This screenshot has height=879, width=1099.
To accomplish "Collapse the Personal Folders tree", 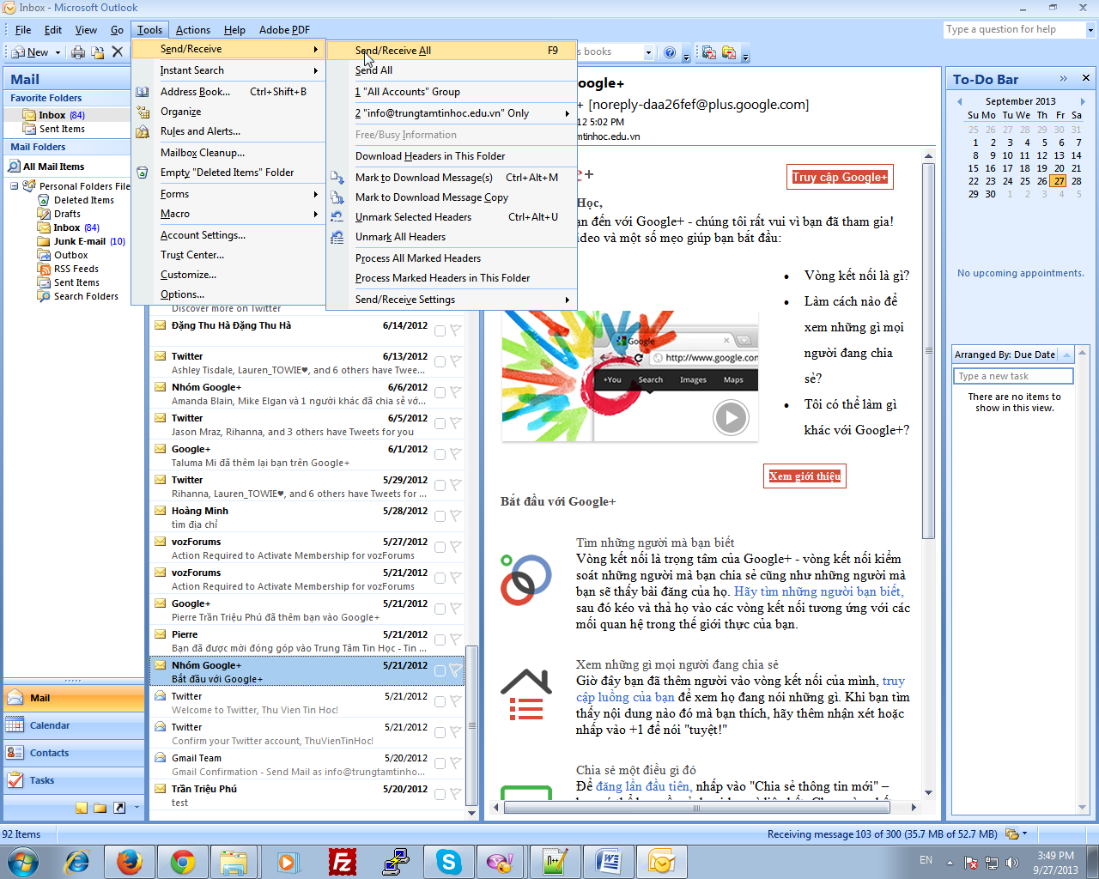I will (x=14, y=186).
